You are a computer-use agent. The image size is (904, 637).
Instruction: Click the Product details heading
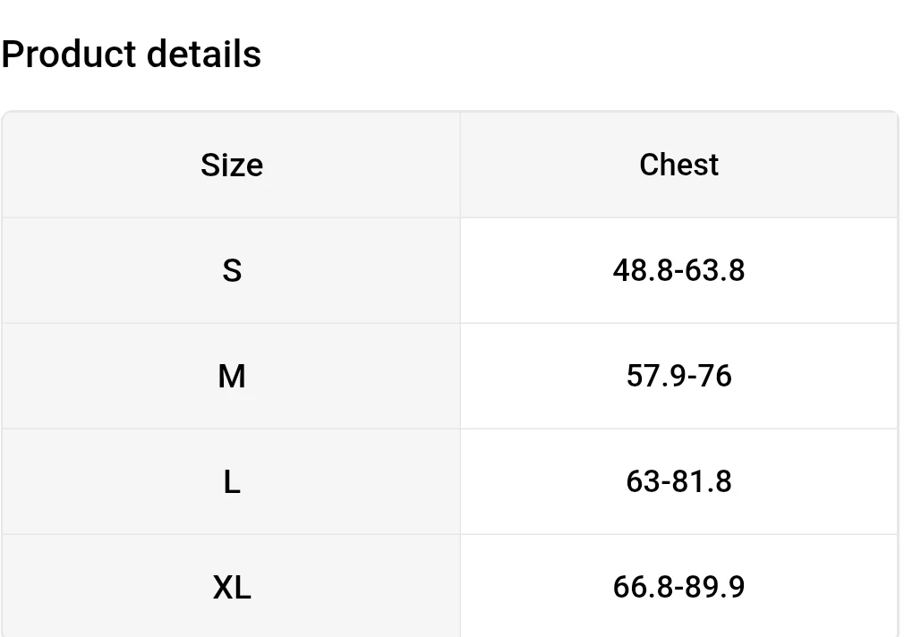(132, 55)
